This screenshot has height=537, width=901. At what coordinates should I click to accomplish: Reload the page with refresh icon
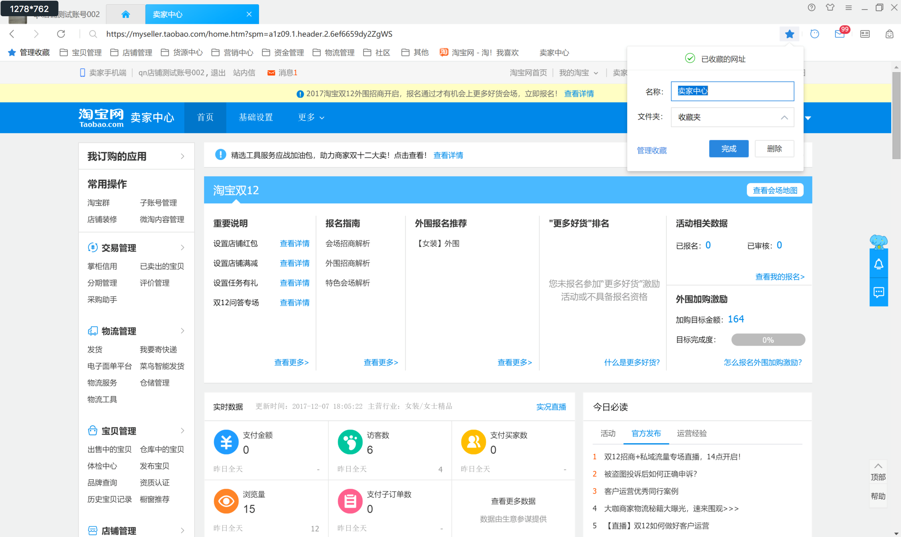(x=61, y=34)
